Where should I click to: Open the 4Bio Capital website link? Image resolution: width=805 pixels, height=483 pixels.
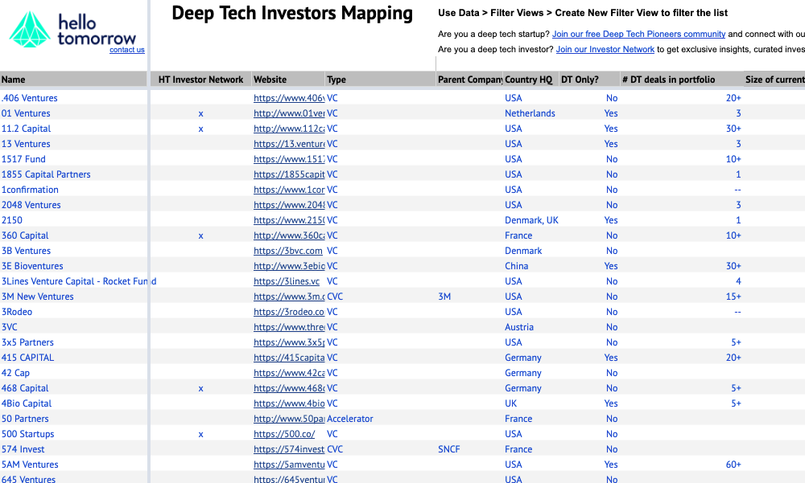coord(289,403)
